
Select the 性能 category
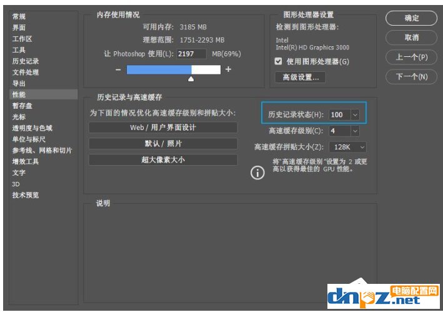pyautogui.click(x=44, y=94)
